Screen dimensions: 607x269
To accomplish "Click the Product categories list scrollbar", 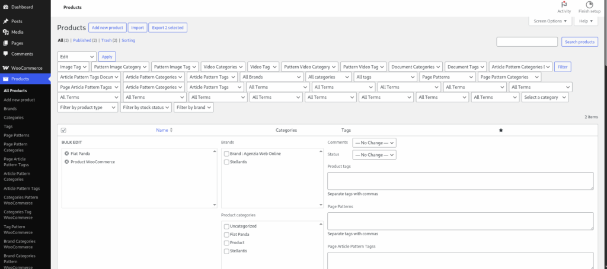I will tap(321, 245).
